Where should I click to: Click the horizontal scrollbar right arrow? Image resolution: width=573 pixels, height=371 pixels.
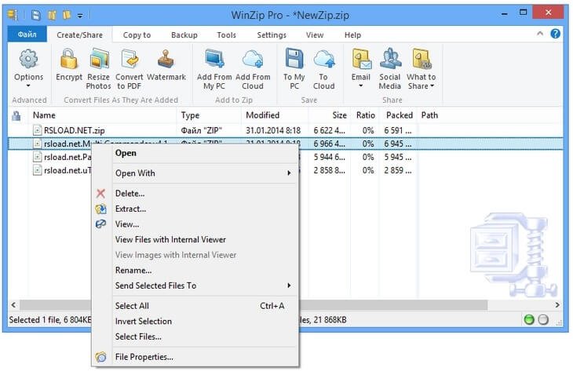point(557,305)
